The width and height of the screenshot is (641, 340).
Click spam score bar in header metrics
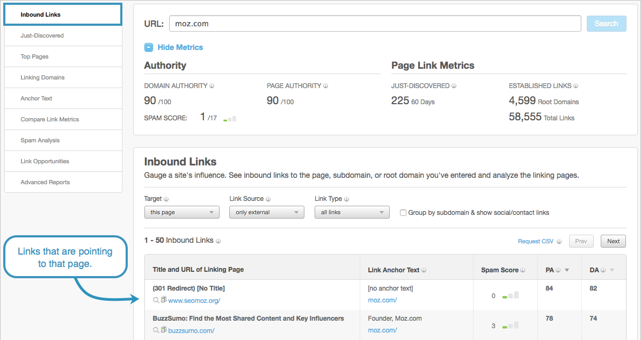click(x=230, y=119)
